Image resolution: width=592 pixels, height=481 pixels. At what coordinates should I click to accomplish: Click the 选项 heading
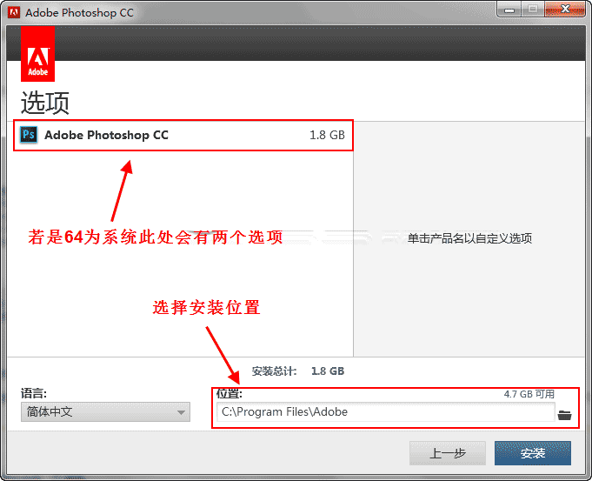[45, 103]
